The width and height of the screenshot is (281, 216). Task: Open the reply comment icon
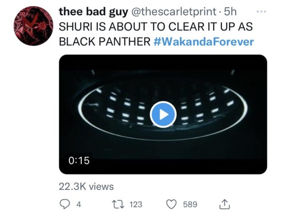[x=64, y=204]
